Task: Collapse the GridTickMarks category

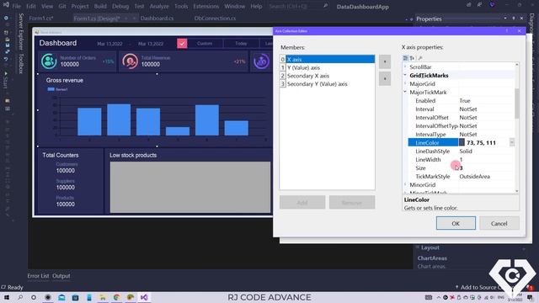Action: coord(405,75)
